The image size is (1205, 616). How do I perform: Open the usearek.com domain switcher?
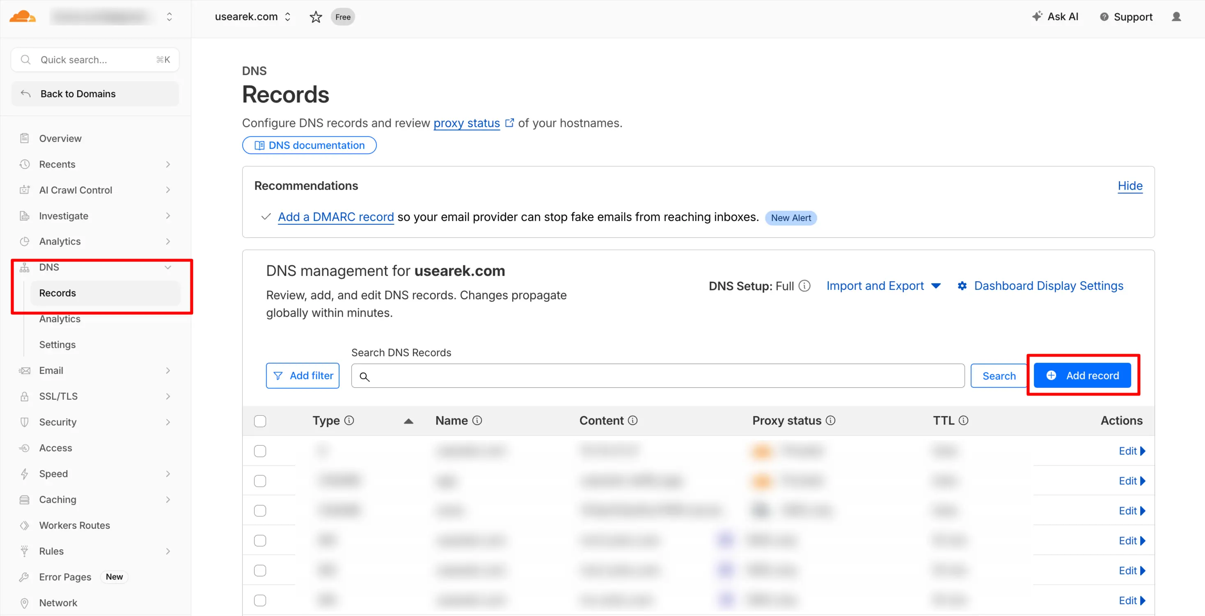pyautogui.click(x=252, y=17)
